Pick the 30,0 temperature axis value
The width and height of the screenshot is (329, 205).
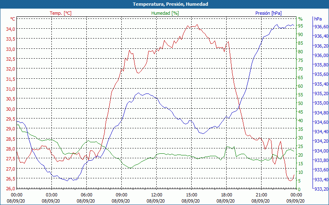coord(11,109)
